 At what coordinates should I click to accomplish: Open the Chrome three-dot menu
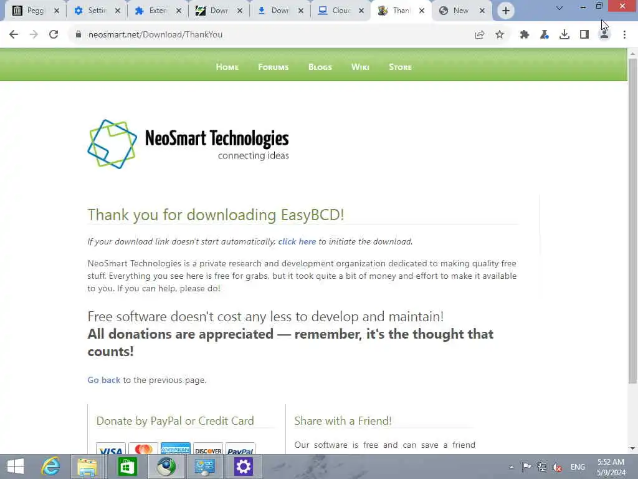pos(624,35)
